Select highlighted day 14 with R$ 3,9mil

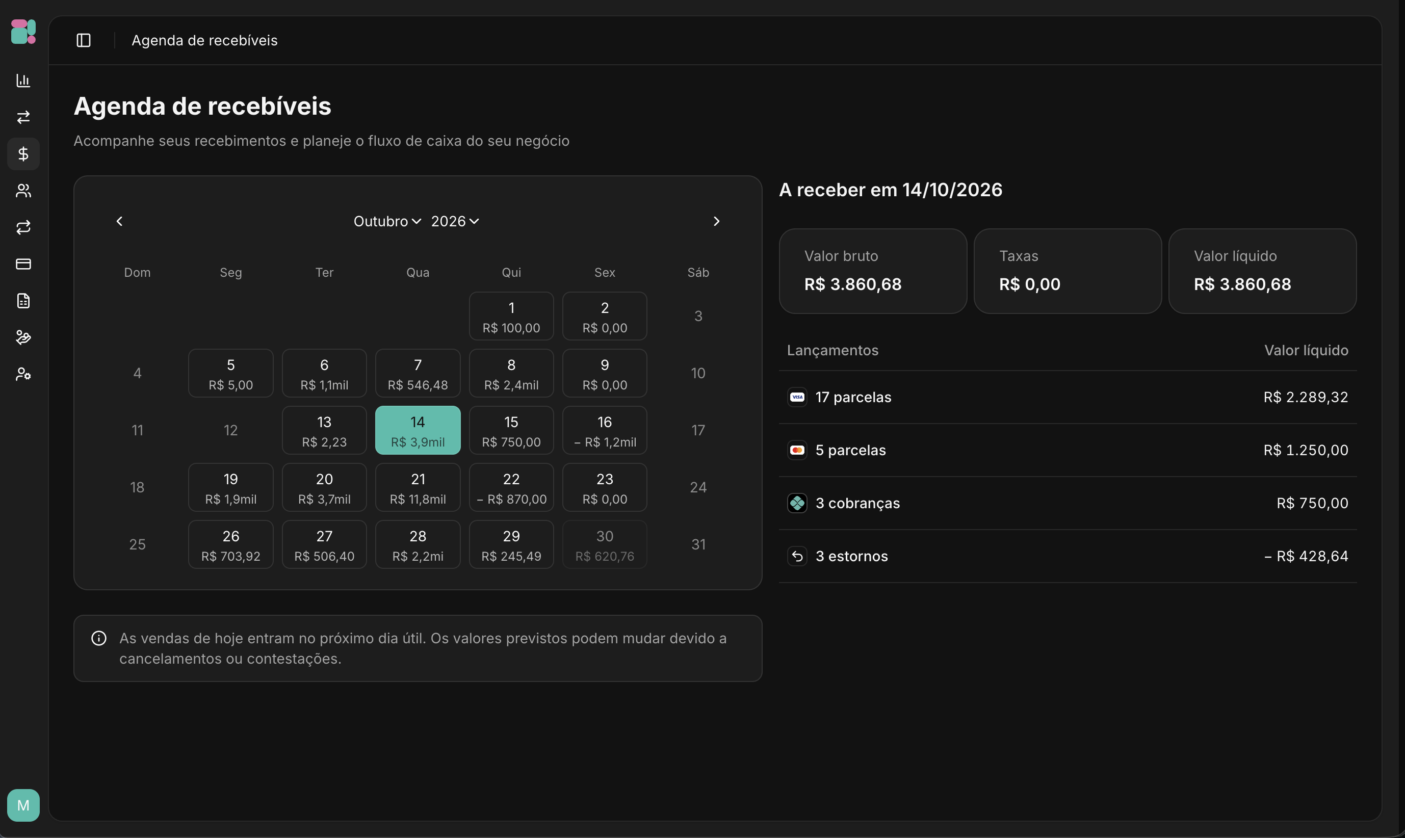point(418,430)
